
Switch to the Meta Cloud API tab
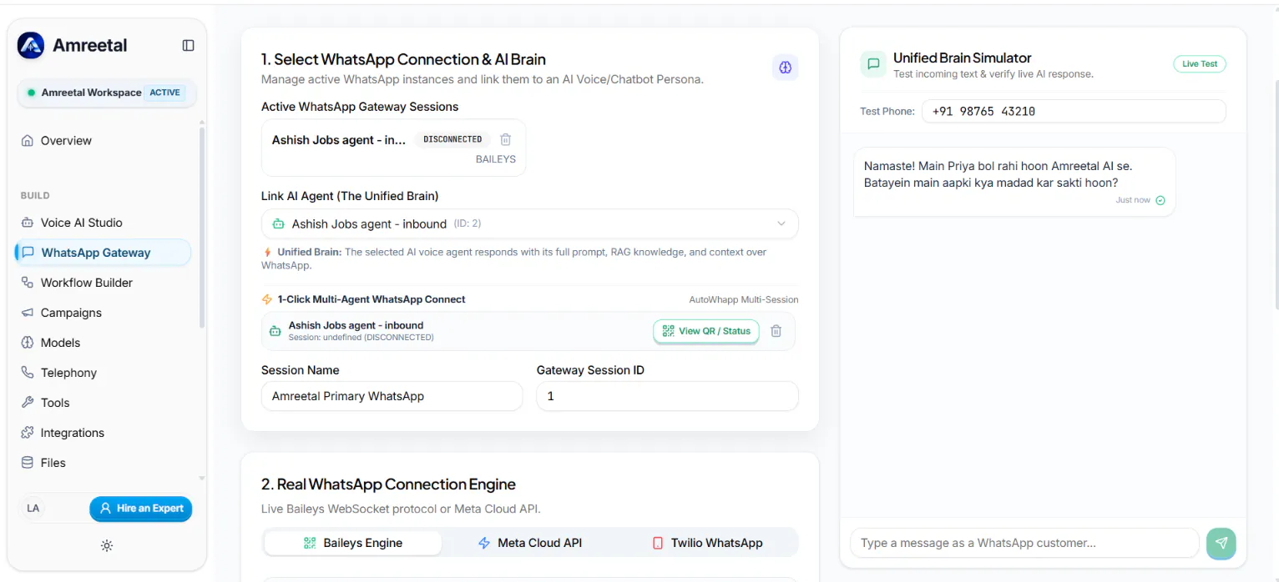coord(529,543)
